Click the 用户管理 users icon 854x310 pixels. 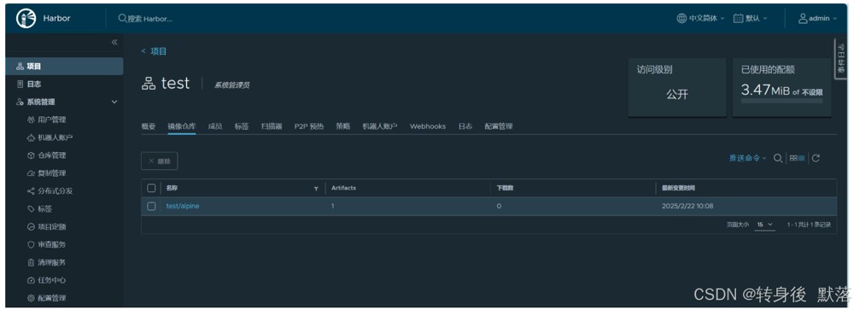point(31,120)
